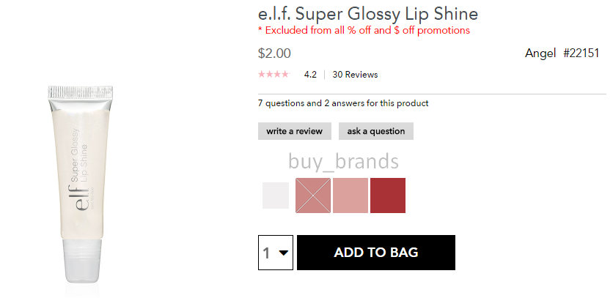Click the clear cap of the lip shine tube
Screen dimensions: 613x298
82,259
